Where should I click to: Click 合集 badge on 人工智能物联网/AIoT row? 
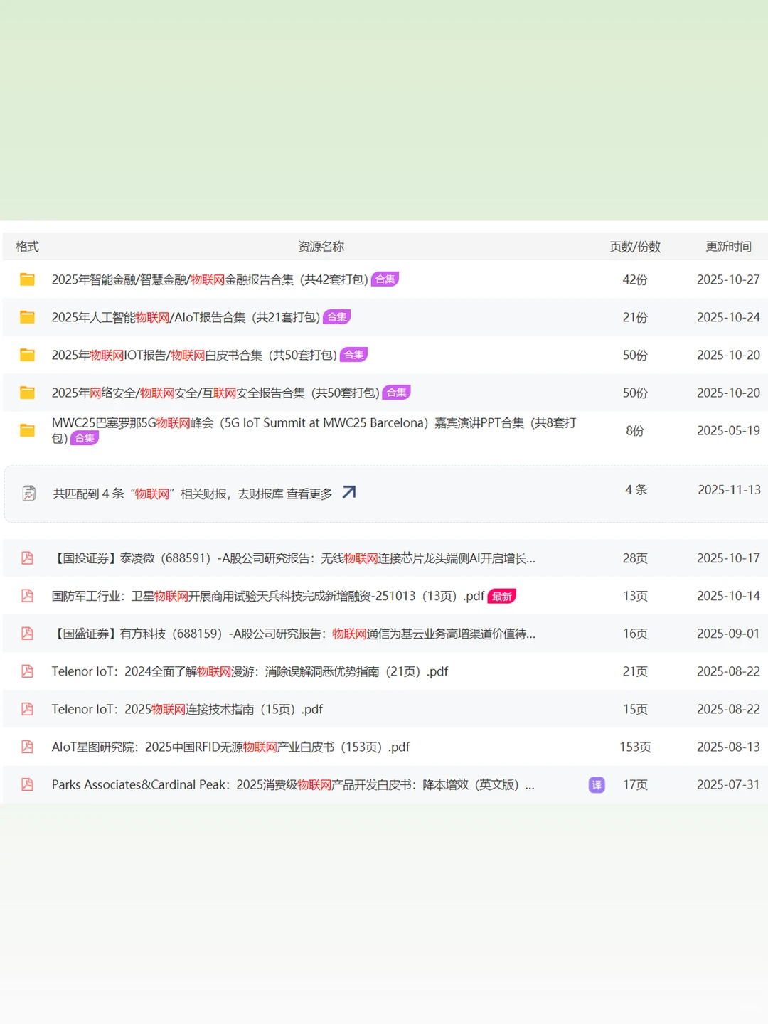[x=337, y=317]
